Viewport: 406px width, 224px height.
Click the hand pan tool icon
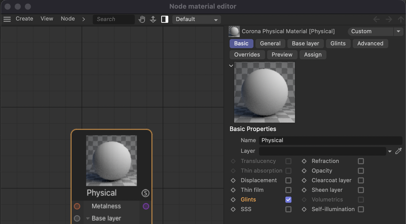[142, 19]
